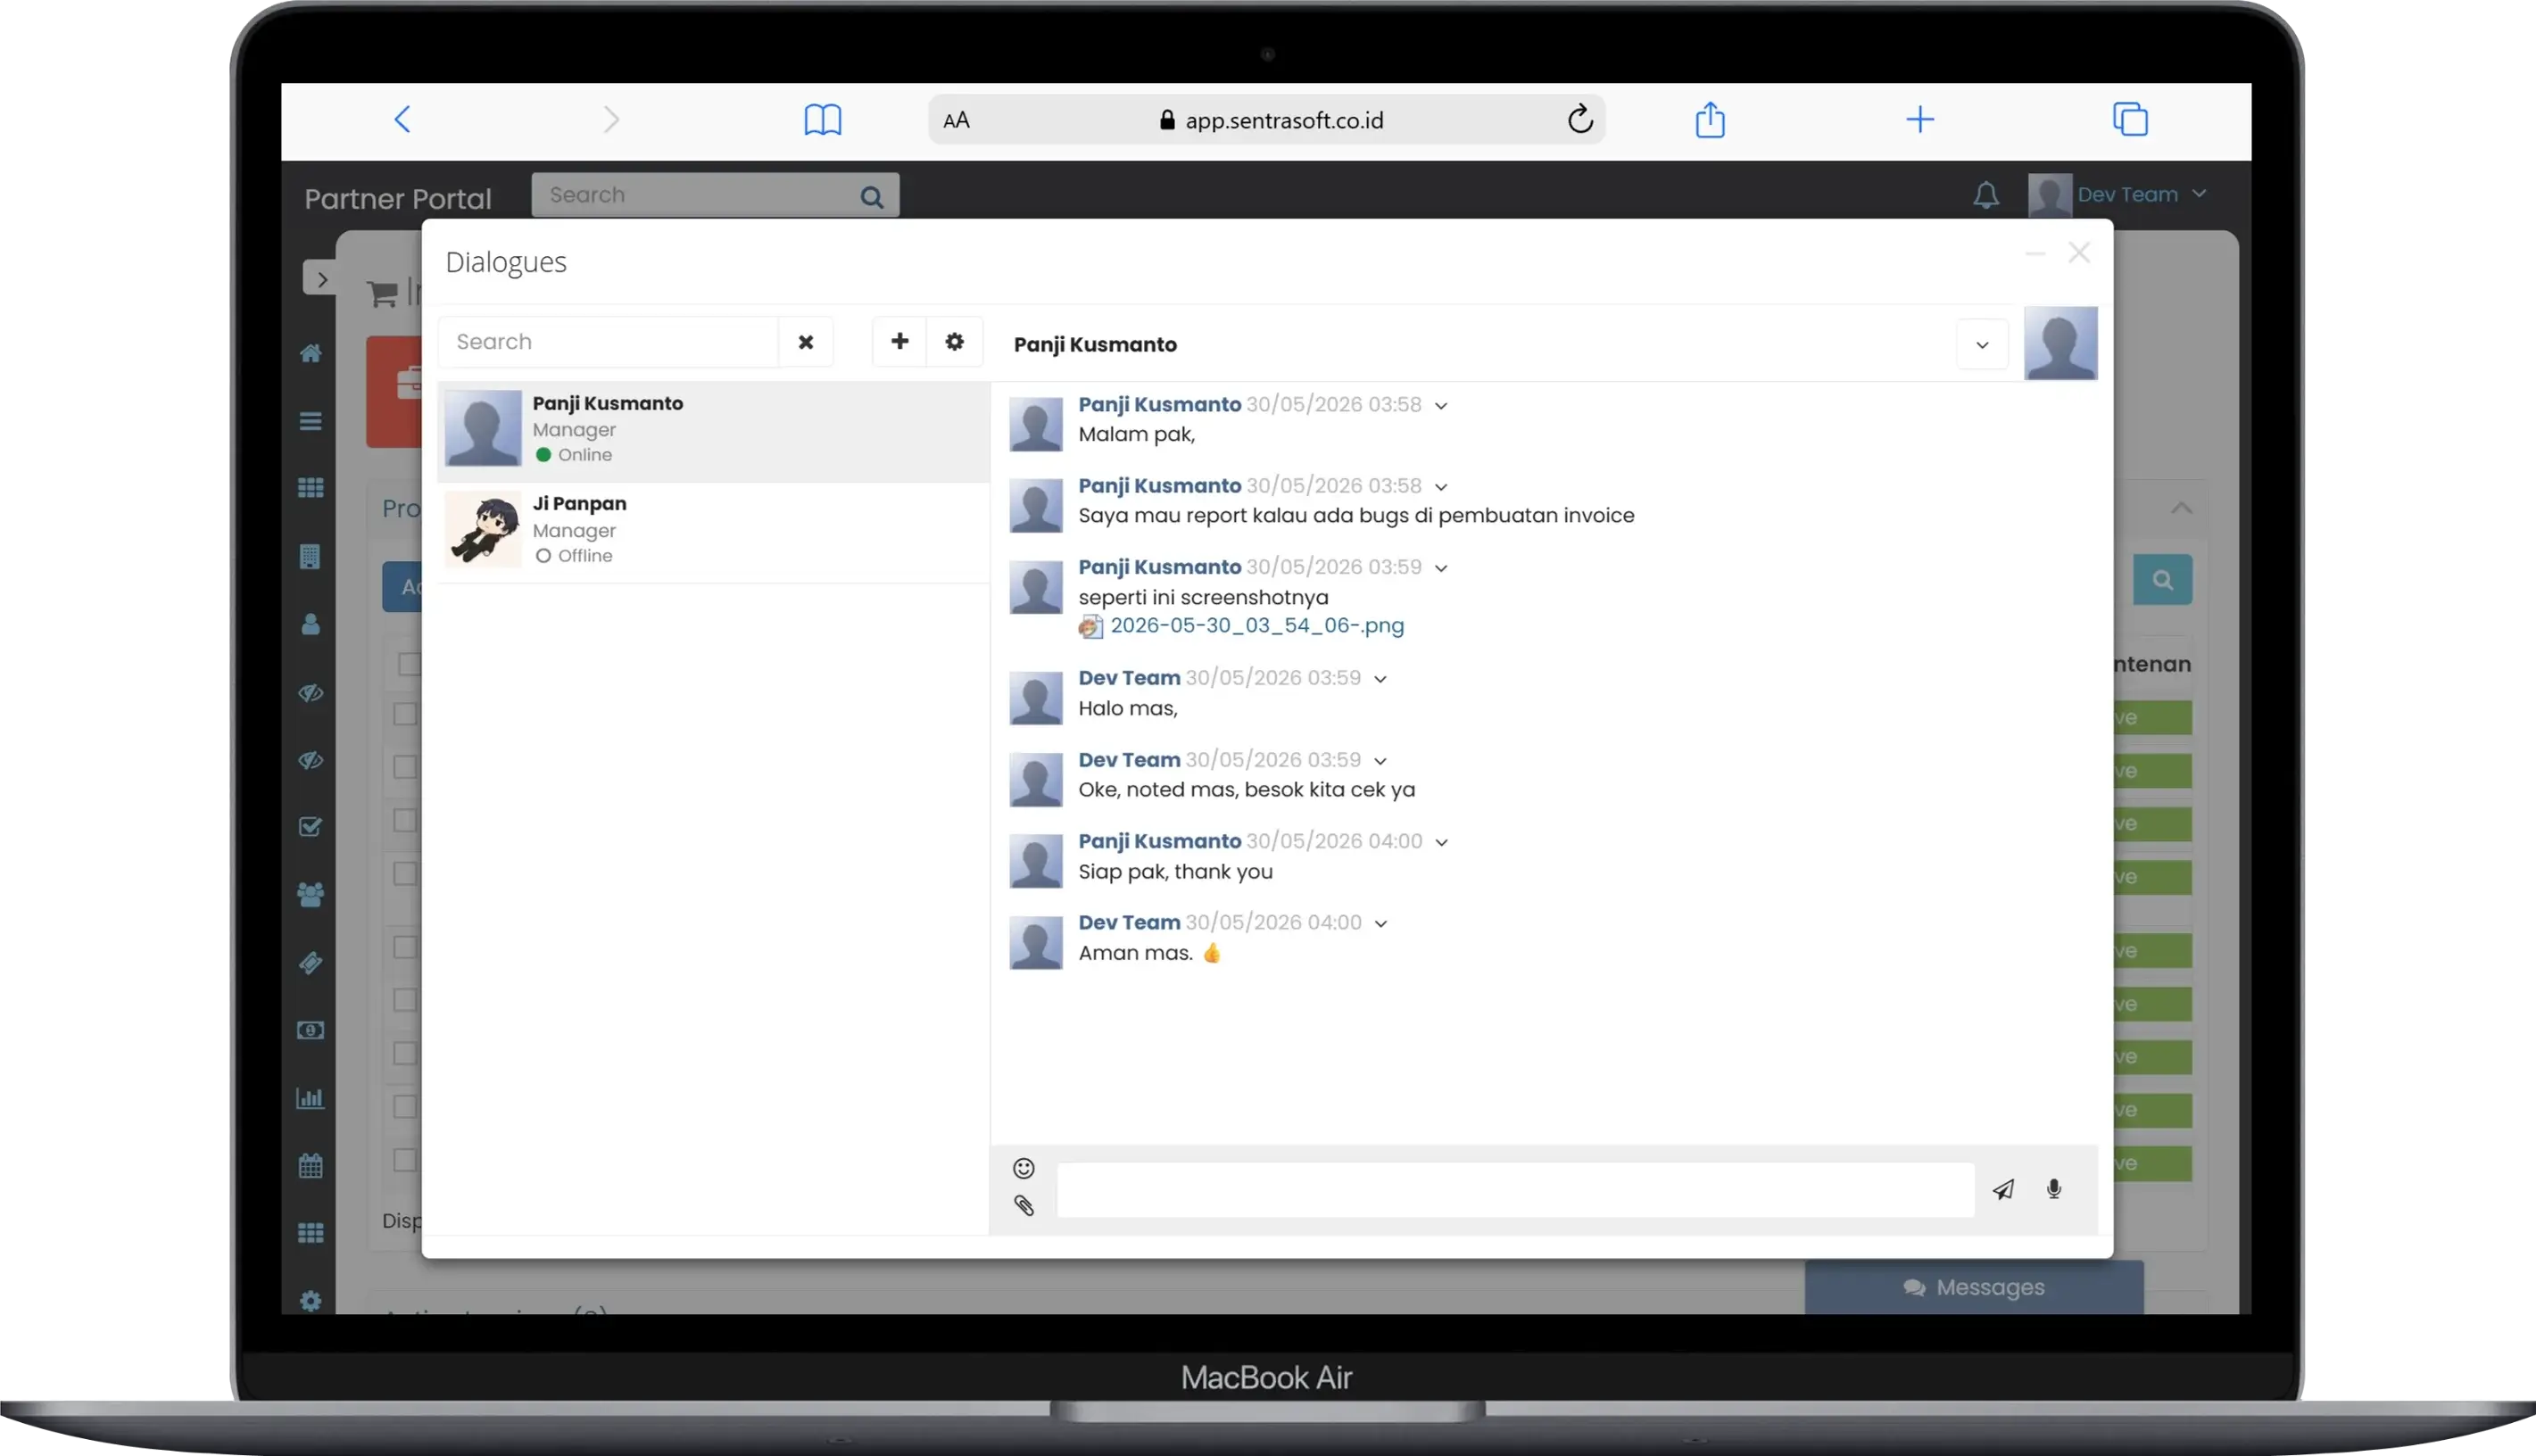Click the message text input box
Viewport: 2536px width, 1456px height.
point(1515,1190)
